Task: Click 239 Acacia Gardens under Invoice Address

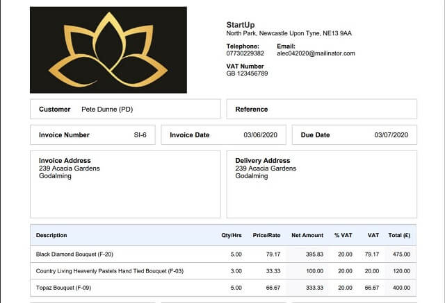Action: [70, 168]
